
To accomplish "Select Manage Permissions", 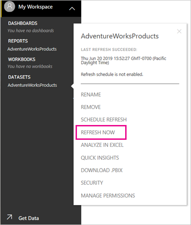I will point(108,196).
